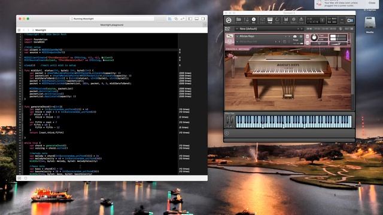Click the Kontakt info circle at bottom
The height and width of the screenshot is (215, 383).
[x=227, y=133]
